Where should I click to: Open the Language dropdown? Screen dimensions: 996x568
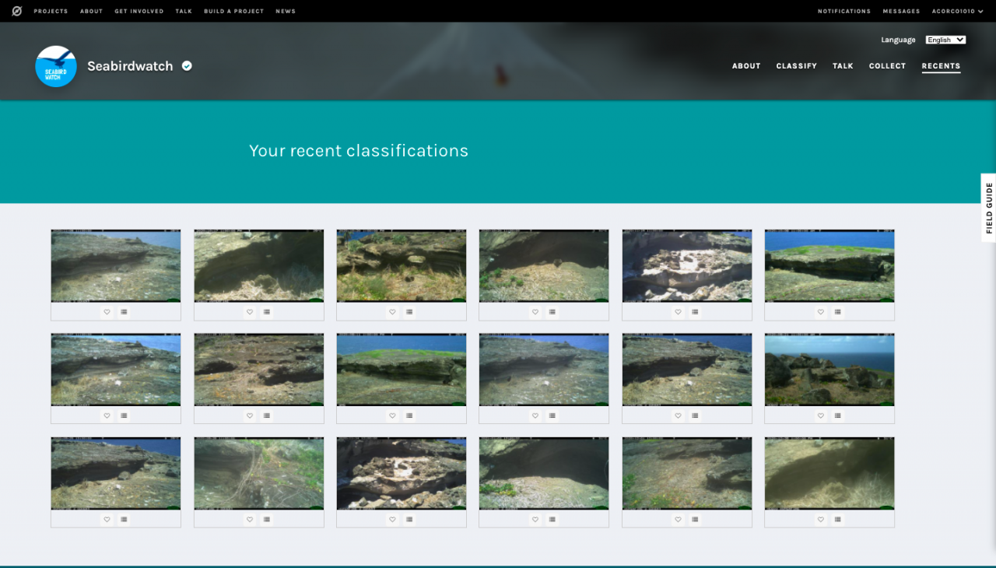pos(945,40)
